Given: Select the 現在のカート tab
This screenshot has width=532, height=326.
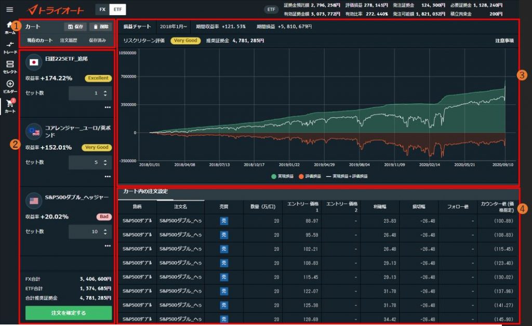Looking at the screenshot, I should coord(39,41).
